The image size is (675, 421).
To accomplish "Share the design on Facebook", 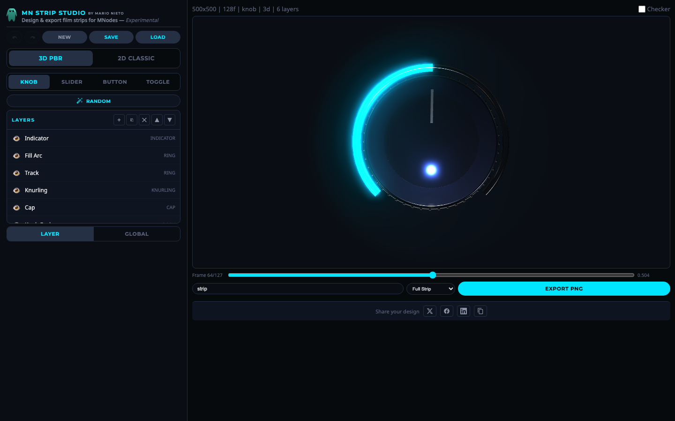I will [447, 311].
